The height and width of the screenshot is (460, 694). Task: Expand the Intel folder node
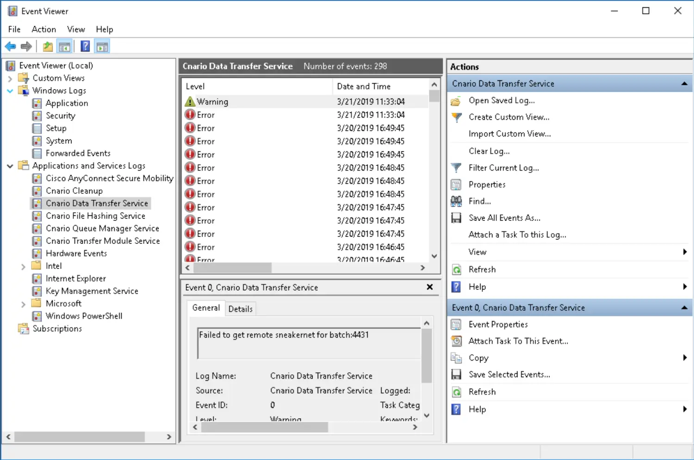coord(23,266)
